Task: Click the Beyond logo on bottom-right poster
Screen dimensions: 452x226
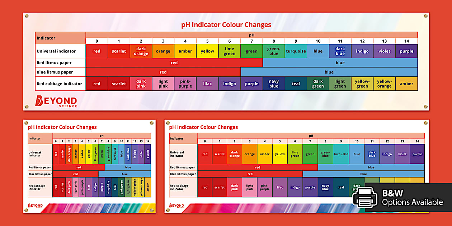Action: [x=176, y=204]
